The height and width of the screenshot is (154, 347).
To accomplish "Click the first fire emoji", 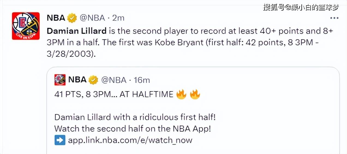I will point(181,94).
